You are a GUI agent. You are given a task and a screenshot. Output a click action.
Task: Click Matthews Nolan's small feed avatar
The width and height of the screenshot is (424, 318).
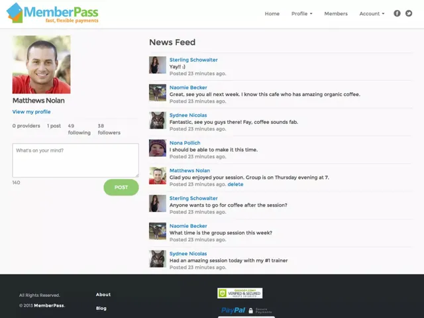point(158,176)
